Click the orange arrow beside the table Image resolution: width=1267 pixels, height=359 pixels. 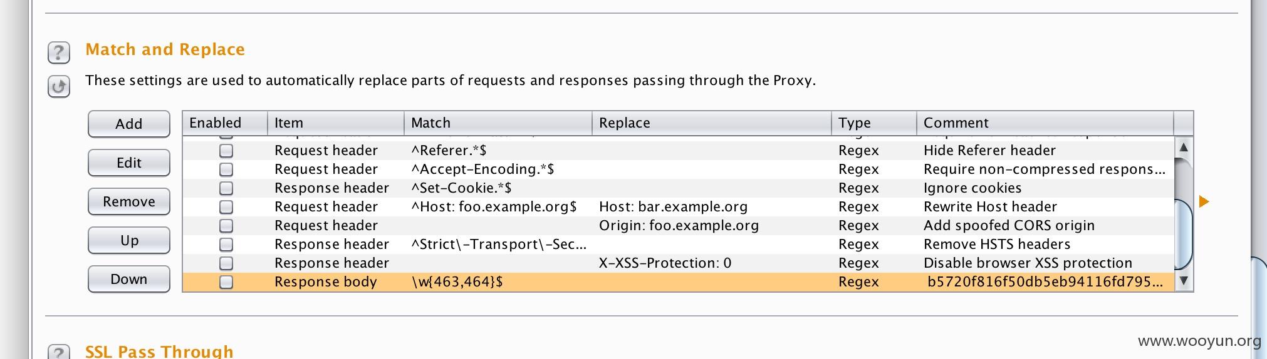[x=1204, y=201]
